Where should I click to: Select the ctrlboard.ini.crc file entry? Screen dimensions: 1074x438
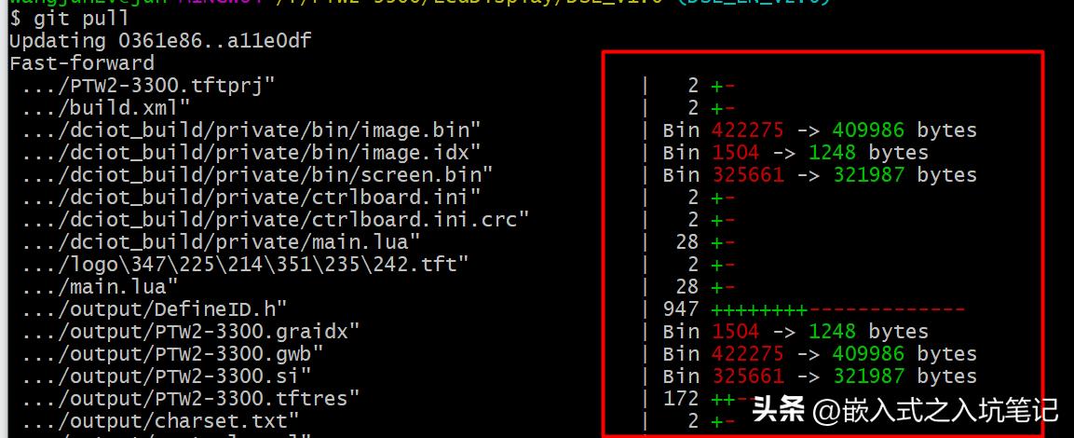click(276, 220)
